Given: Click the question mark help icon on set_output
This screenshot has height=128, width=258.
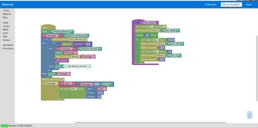Looking at the screenshot, I should click(138, 23).
